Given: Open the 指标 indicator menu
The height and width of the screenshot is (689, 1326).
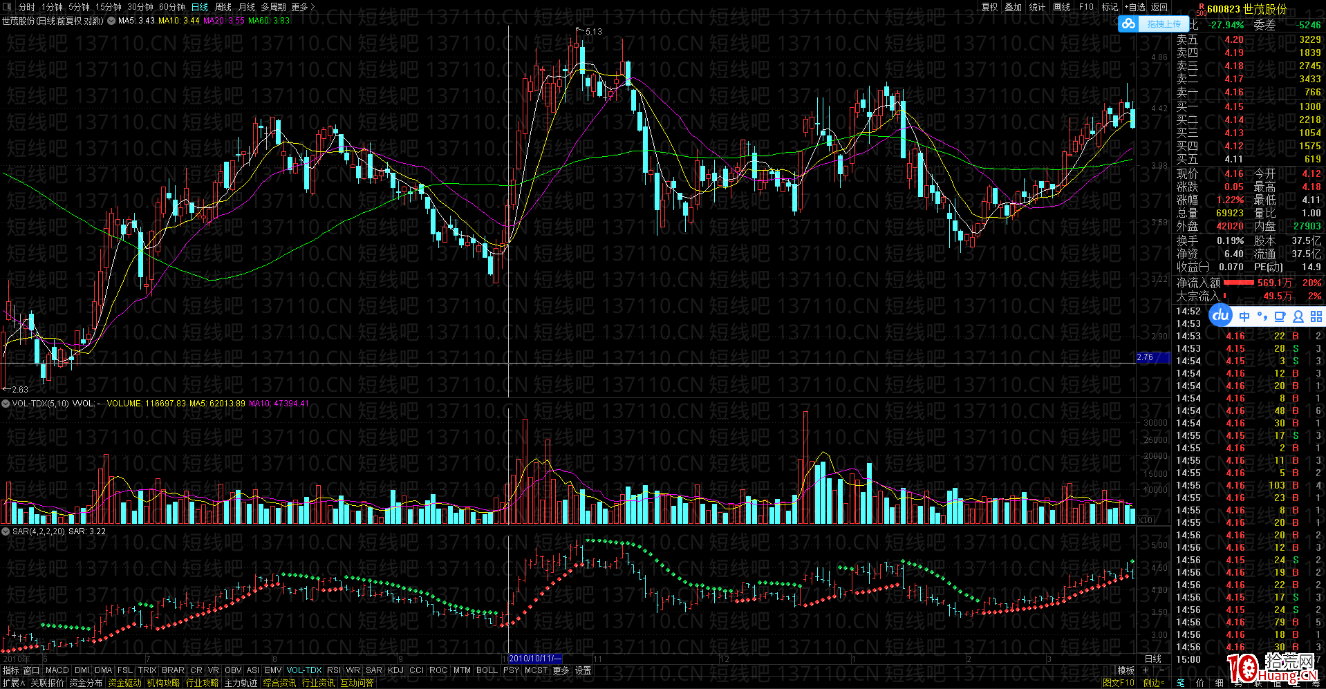Looking at the screenshot, I should point(11,670).
